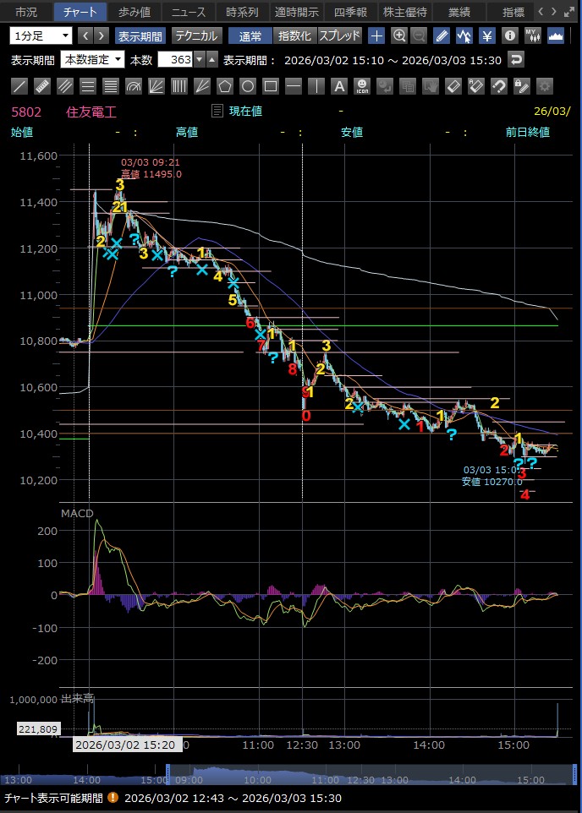Click the text annotation 'A' tool
This screenshot has width=582, height=813.
click(338, 86)
